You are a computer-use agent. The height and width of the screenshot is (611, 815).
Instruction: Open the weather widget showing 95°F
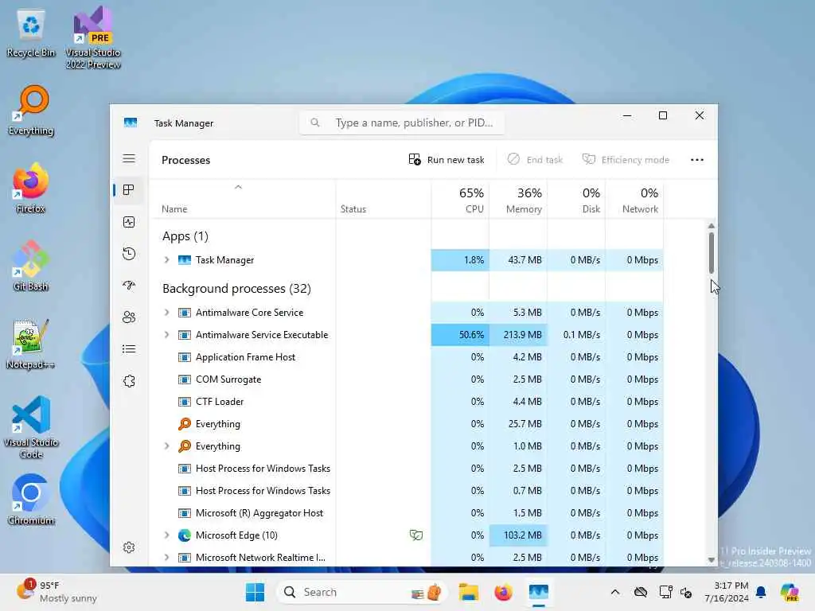pyautogui.click(x=57, y=592)
